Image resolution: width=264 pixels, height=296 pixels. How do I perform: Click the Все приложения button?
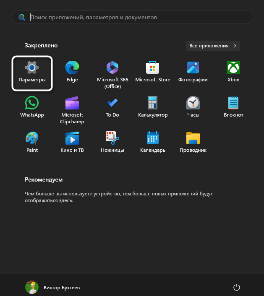(213, 46)
